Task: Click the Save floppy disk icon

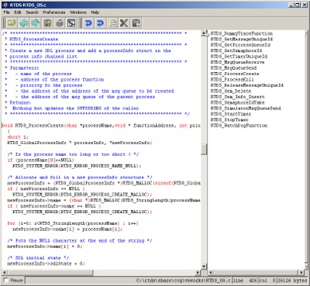Action: (x=47, y=23)
